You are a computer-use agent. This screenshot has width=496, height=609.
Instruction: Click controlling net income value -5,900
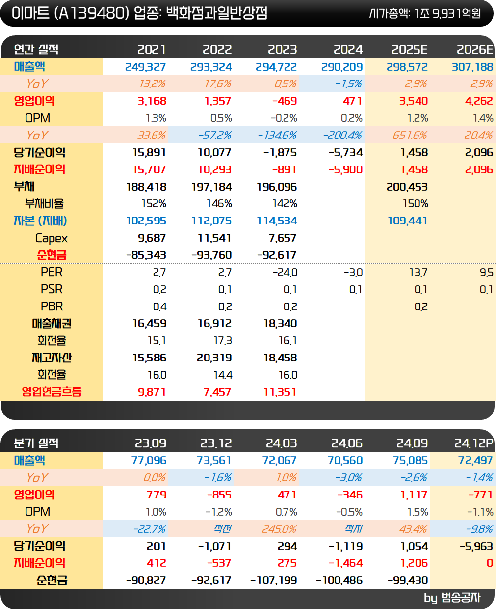345,169
